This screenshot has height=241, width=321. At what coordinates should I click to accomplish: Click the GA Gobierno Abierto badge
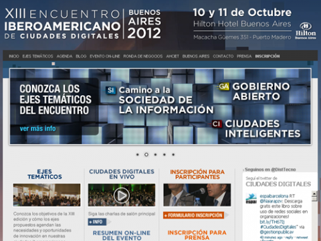(x=223, y=86)
